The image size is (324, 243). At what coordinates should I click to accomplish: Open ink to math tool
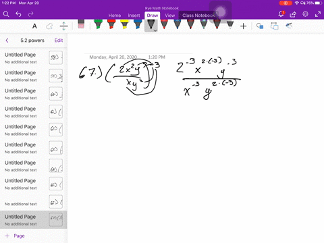[x=289, y=26]
